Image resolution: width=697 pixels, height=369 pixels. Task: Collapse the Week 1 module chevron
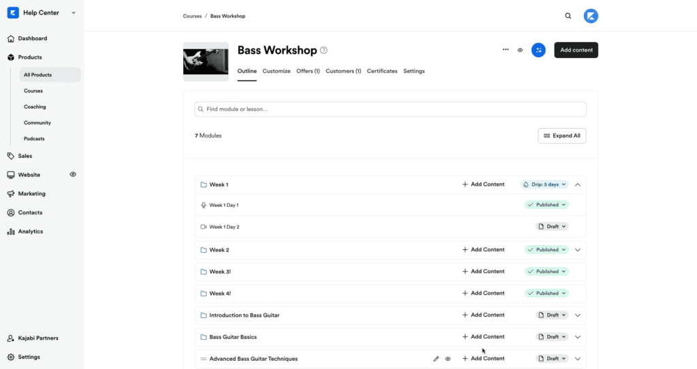578,184
